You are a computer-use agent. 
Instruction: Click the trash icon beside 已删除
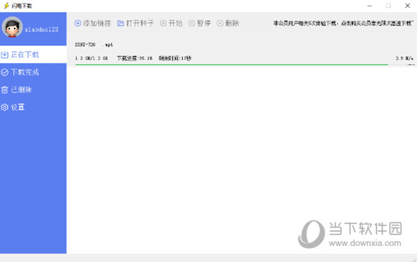click(5, 90)
